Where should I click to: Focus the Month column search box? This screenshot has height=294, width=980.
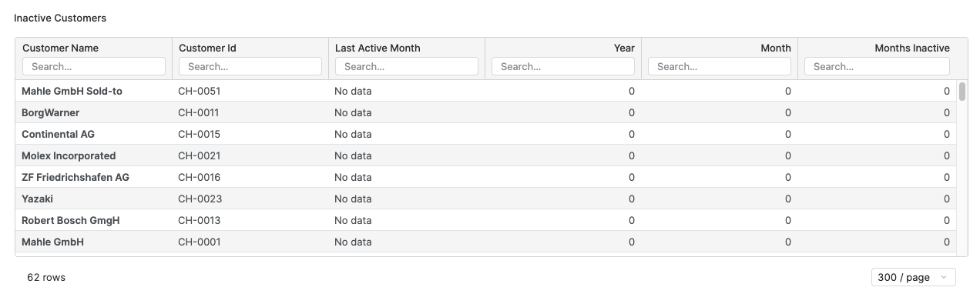[x=720, y=66]
